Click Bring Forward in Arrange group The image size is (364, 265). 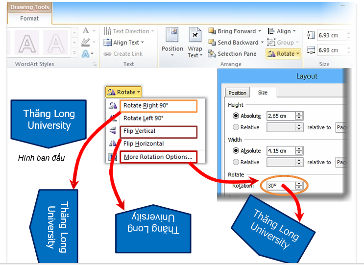pos(234,31)
